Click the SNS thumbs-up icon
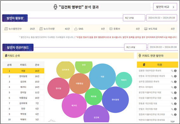This screenshot has width=180, height=124. (76, 29)
